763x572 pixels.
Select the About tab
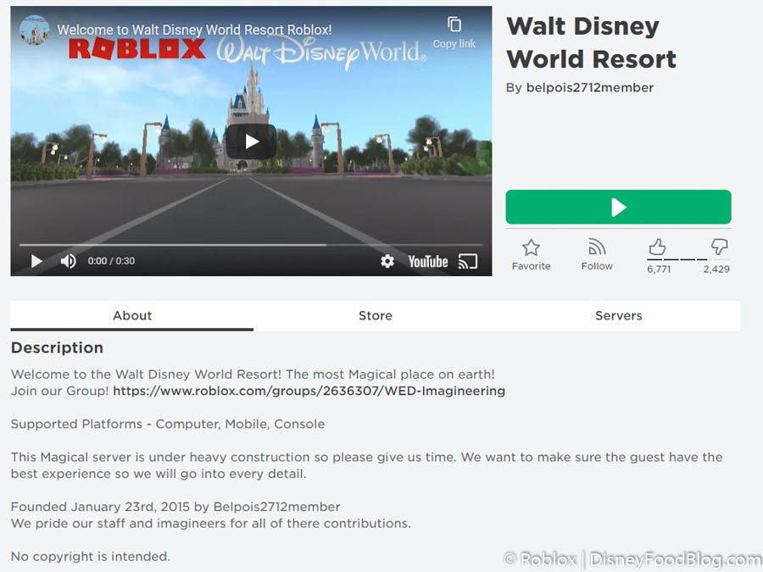point(132,315)
